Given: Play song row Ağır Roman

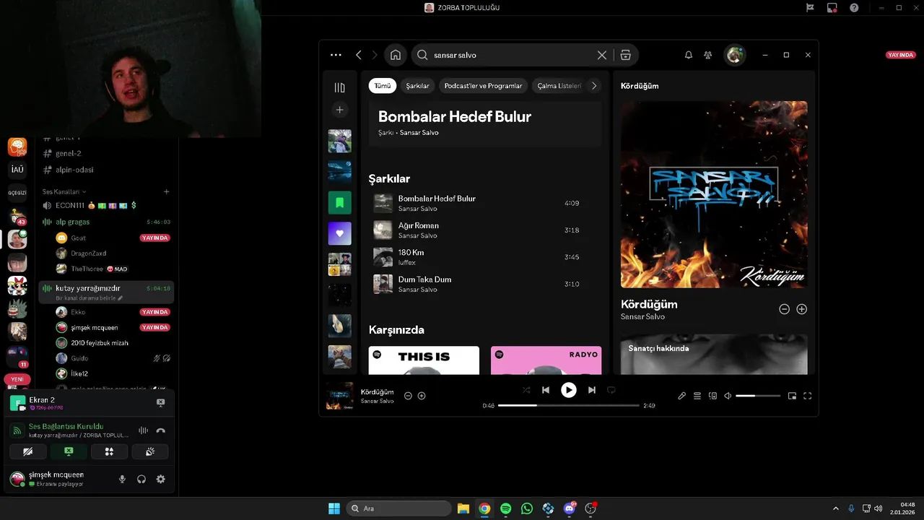Looking at the screenshot, I should click(485, 230).
